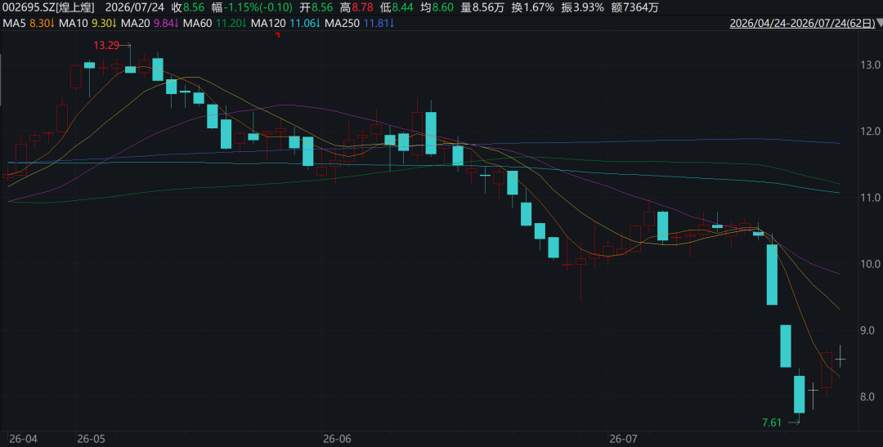This screenshot has height=447, width=883.
Task: Click the volume value 量 8.56万
Action: click(482, 7)
